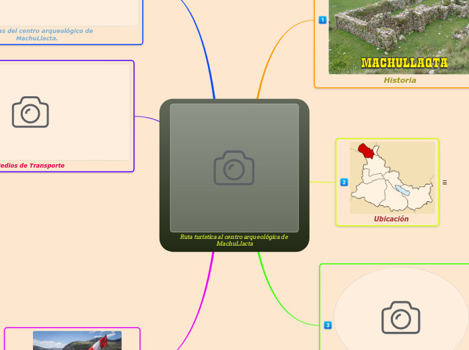This screenshot has height=350, width=469.
Task: Click the camera placeholder in node 3
Action: point(400,318)
